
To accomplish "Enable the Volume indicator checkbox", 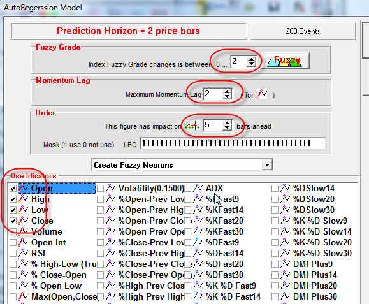I will click(x=13, y=231).
